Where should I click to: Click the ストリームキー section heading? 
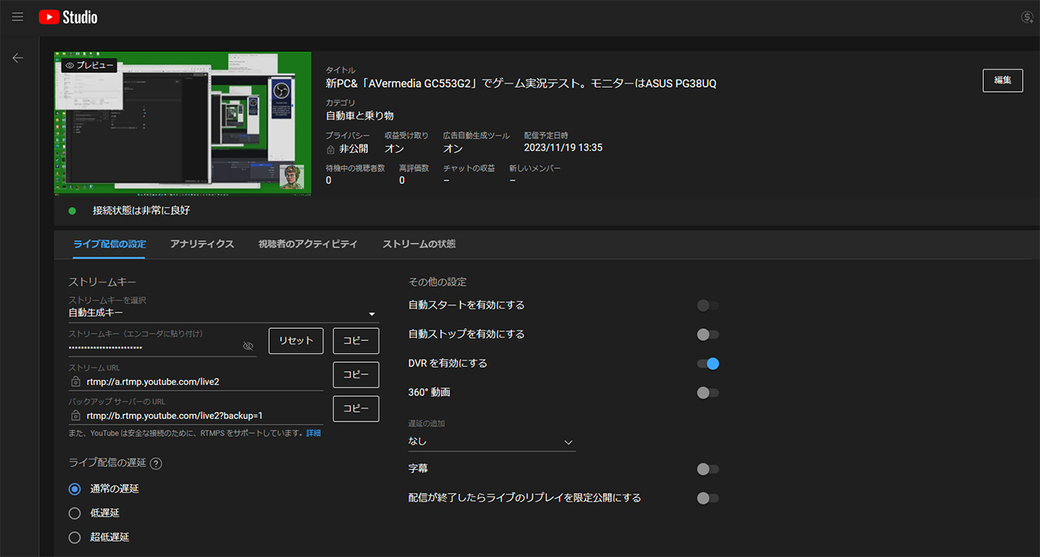point(102,282)
